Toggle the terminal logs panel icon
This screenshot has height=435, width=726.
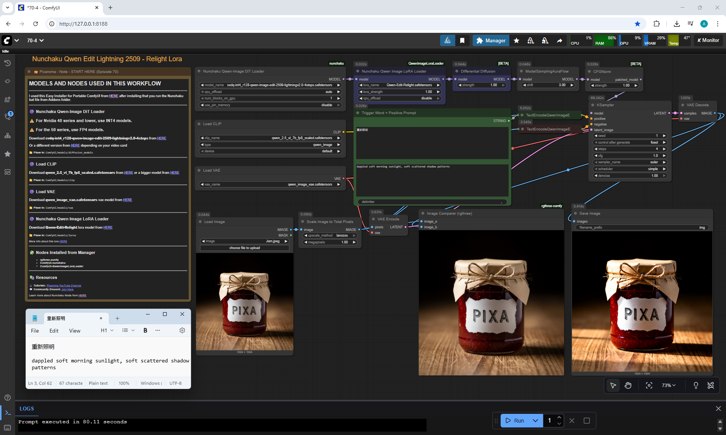click(x=8, y=413)
